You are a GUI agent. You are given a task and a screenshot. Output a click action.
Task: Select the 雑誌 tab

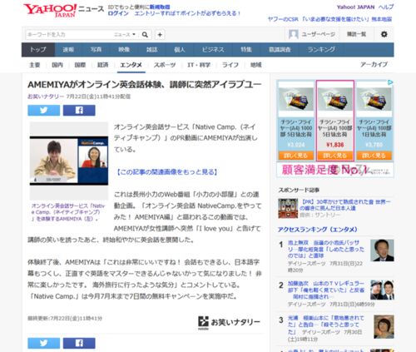tap(151, 50)
